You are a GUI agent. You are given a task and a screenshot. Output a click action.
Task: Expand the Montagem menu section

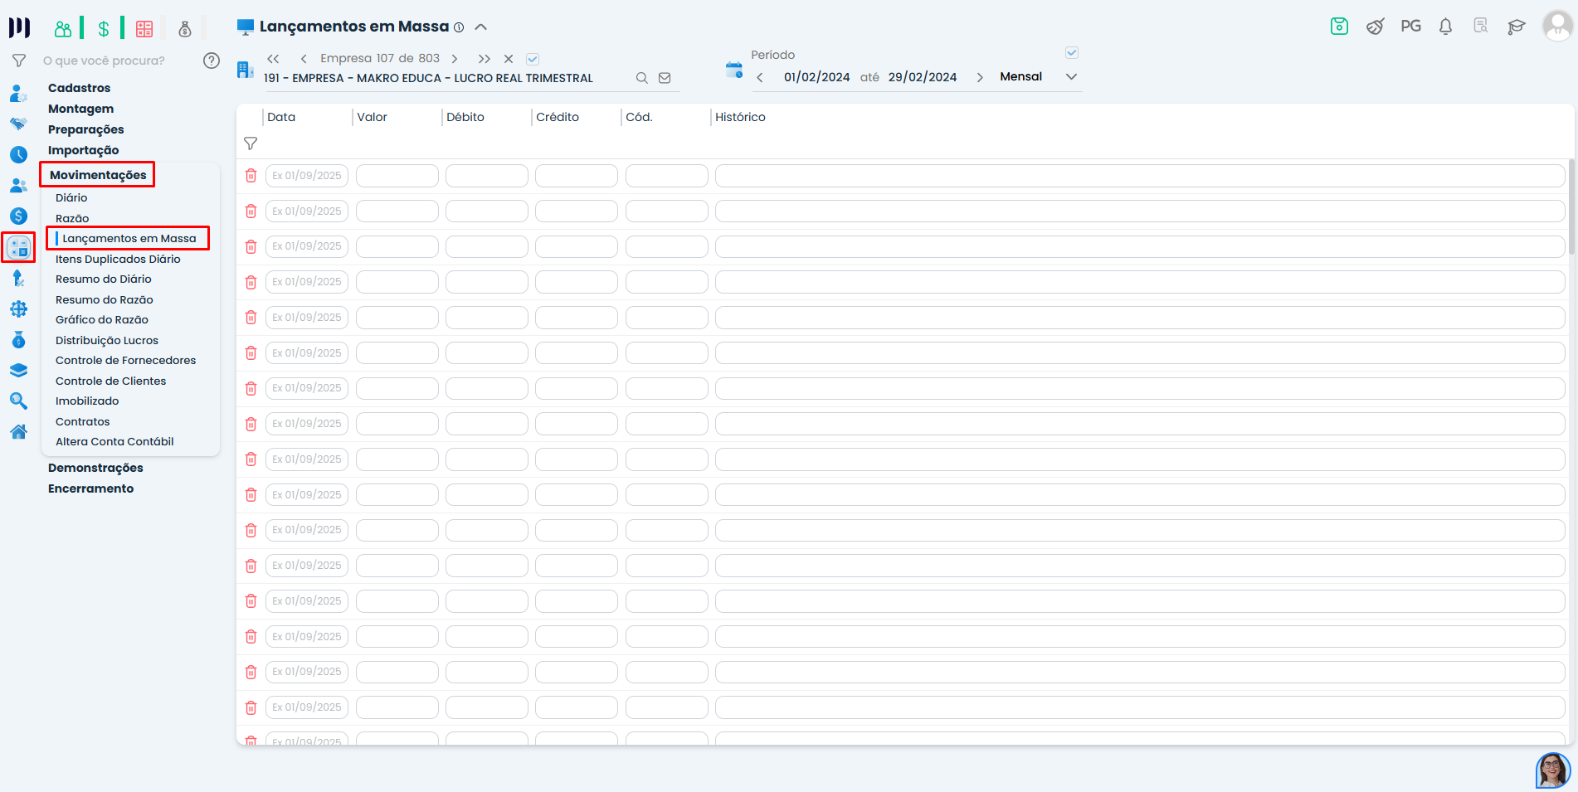click(x=80, y=109)
